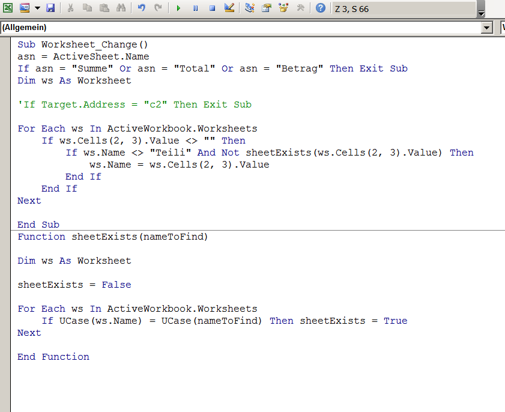Click the word "Total" in the If line
This screenshot has height=412, width=505.
pyautogui.click(x=194, y=68)
